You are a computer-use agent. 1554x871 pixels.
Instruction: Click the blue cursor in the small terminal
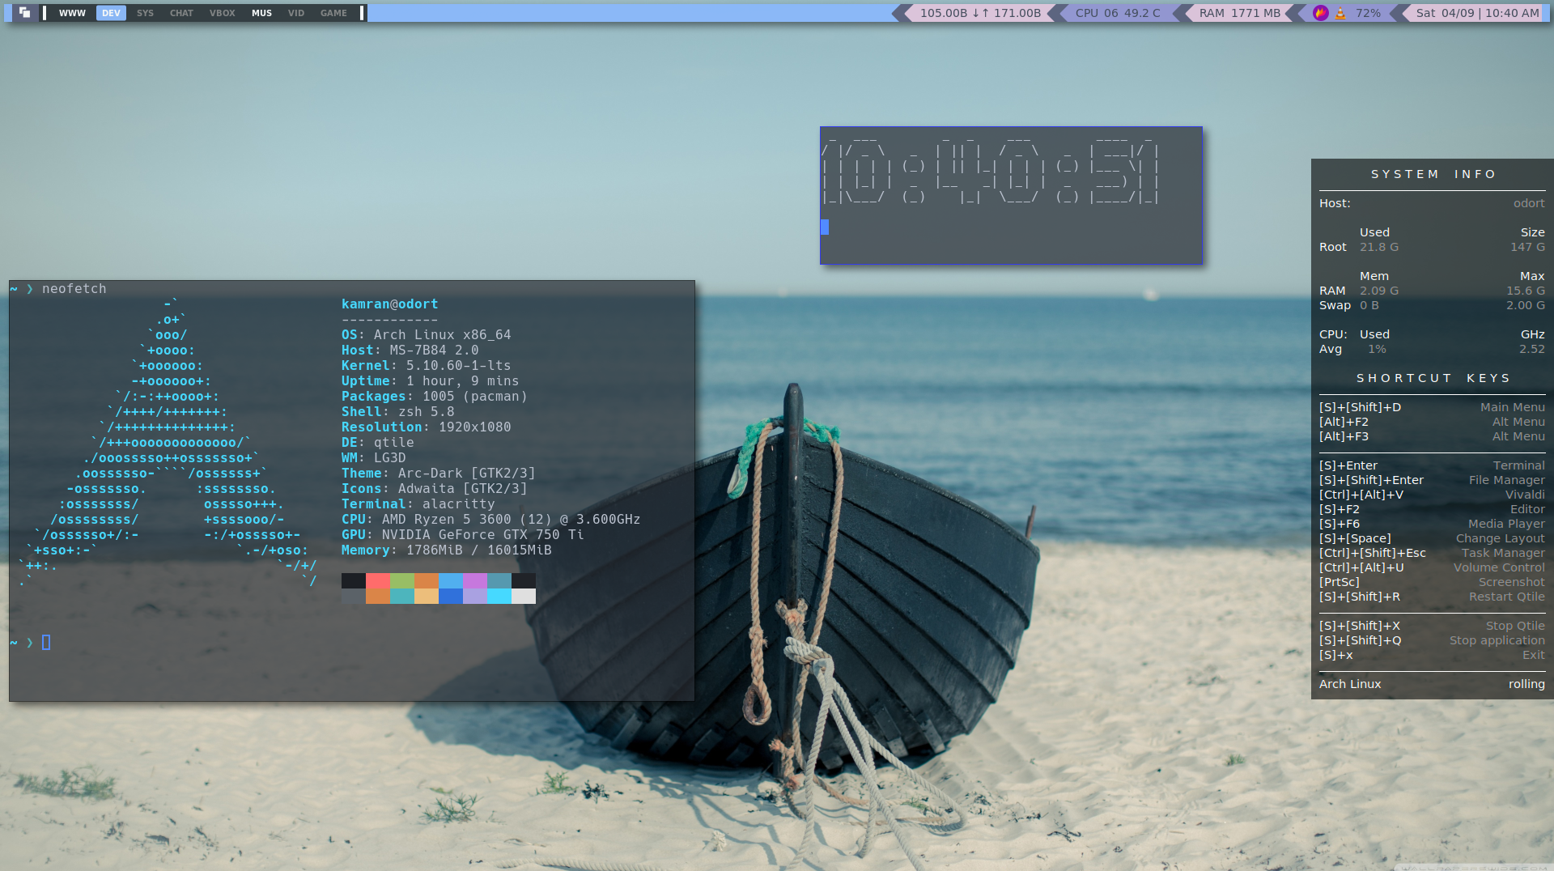(x=825, y=227)
